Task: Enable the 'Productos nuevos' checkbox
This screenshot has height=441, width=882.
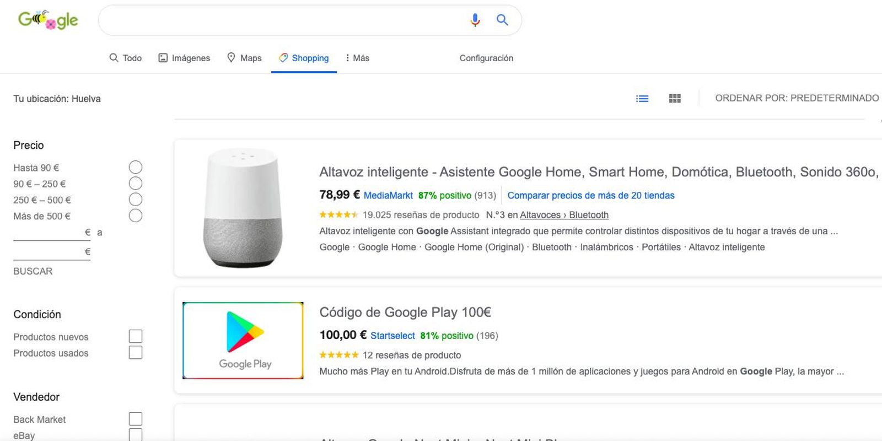Action: (x=135, y=336)
